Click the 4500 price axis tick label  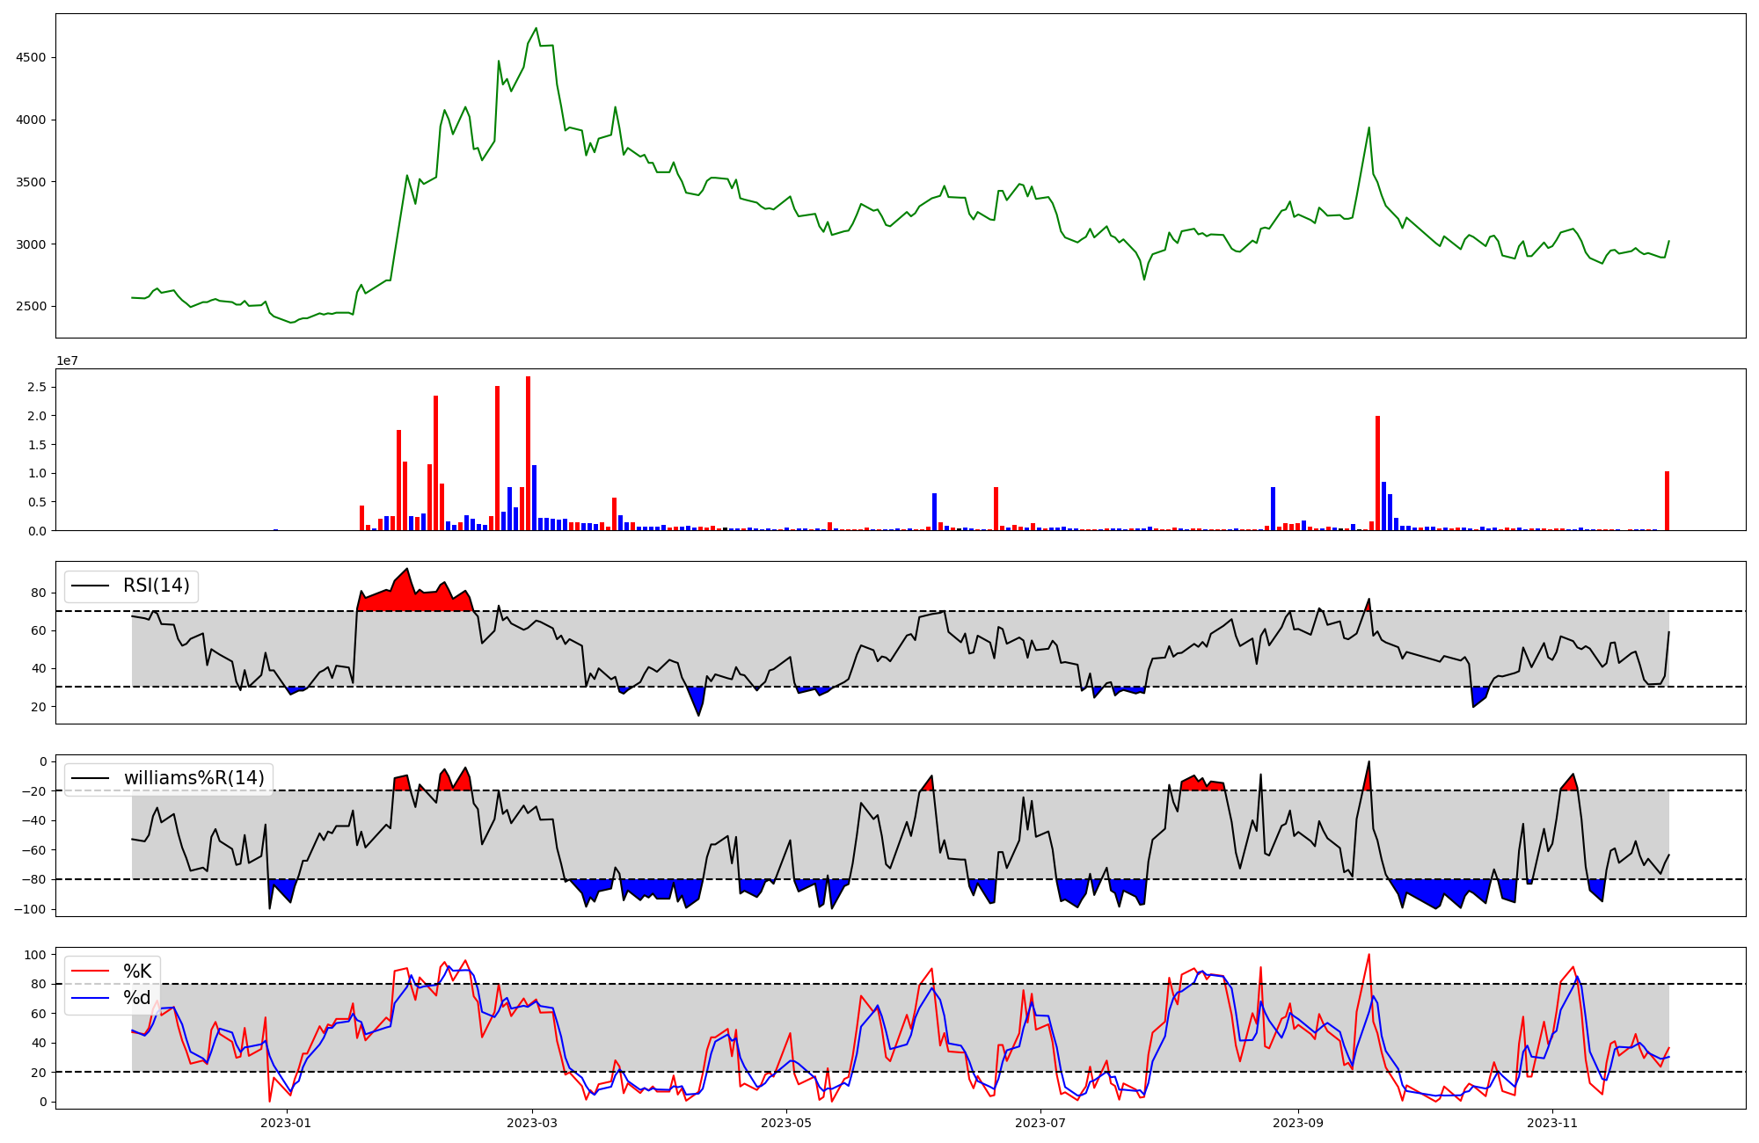click(x=30, y=58)
